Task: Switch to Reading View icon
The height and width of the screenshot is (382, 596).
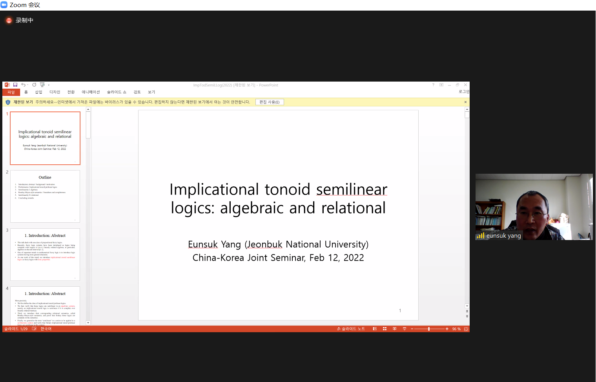Action: (x=395, y=329)
